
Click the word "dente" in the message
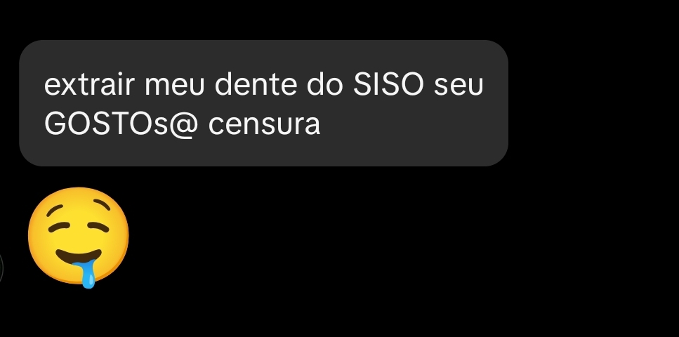[x=256, y=84]
